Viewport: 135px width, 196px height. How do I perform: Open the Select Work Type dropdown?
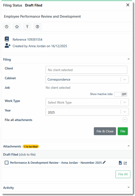[x=87, y=102]
